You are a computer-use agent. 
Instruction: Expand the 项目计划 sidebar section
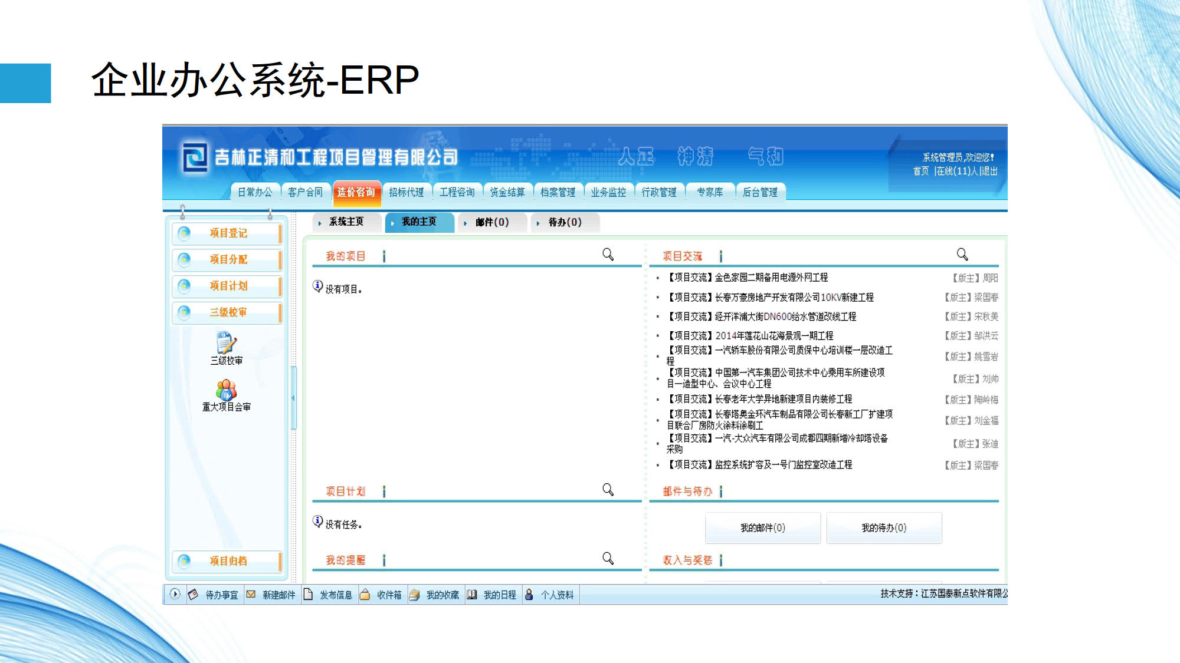pos(228,286)
